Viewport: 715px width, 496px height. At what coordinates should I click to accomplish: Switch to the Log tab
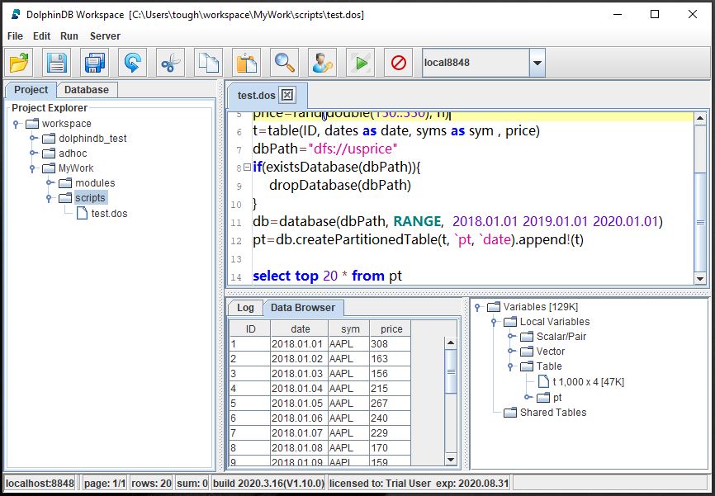[245, 308]
